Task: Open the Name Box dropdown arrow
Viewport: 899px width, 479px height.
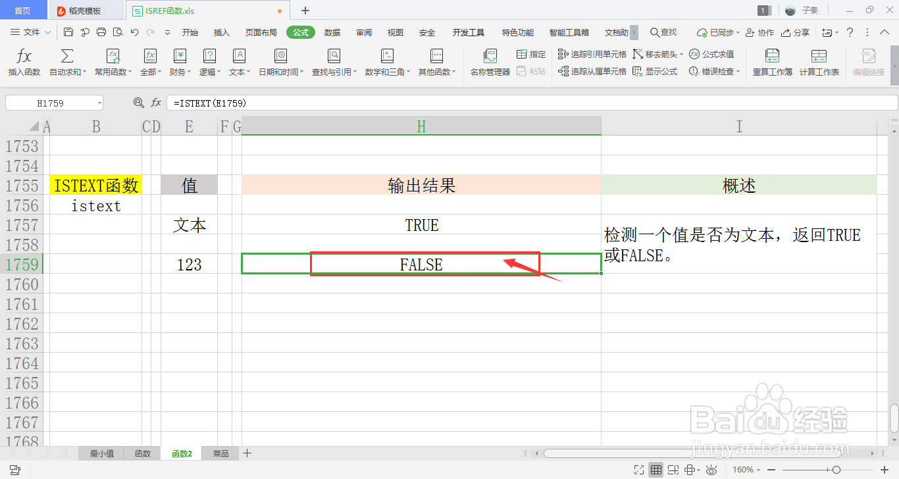Action: point(99,103)
